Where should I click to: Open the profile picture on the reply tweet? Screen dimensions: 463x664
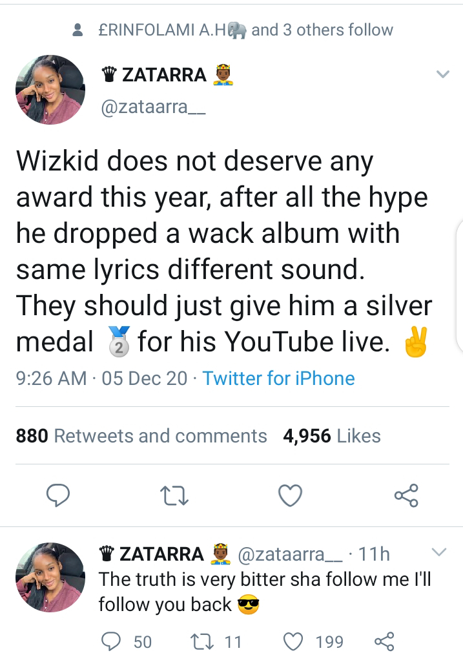pyautogui.click(x=50, y=577)
